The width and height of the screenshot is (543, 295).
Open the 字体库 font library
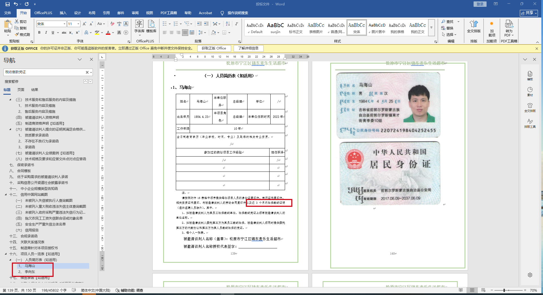(x=139, y=26)
